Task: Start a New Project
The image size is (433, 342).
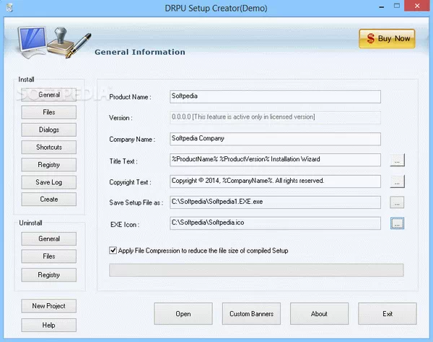Action: coord(49,306)
